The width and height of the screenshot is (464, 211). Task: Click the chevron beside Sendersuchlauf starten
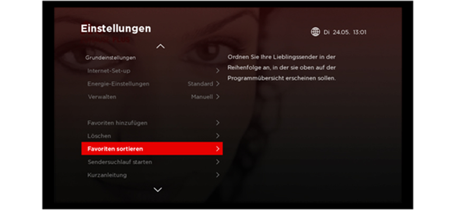[217, 162]
